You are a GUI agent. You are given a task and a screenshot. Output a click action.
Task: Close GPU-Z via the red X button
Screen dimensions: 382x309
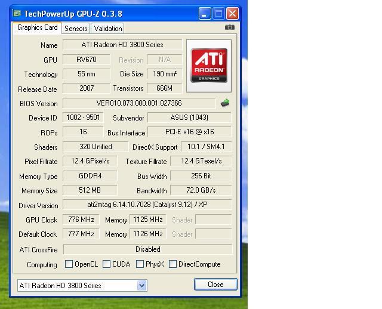232,13
